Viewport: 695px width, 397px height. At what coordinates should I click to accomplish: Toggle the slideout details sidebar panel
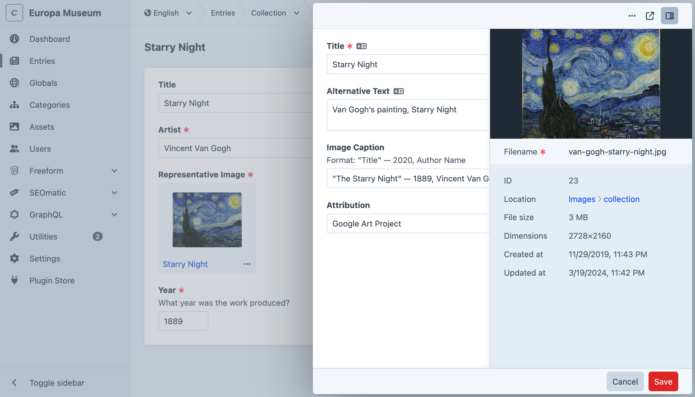(x=669, y=16)
